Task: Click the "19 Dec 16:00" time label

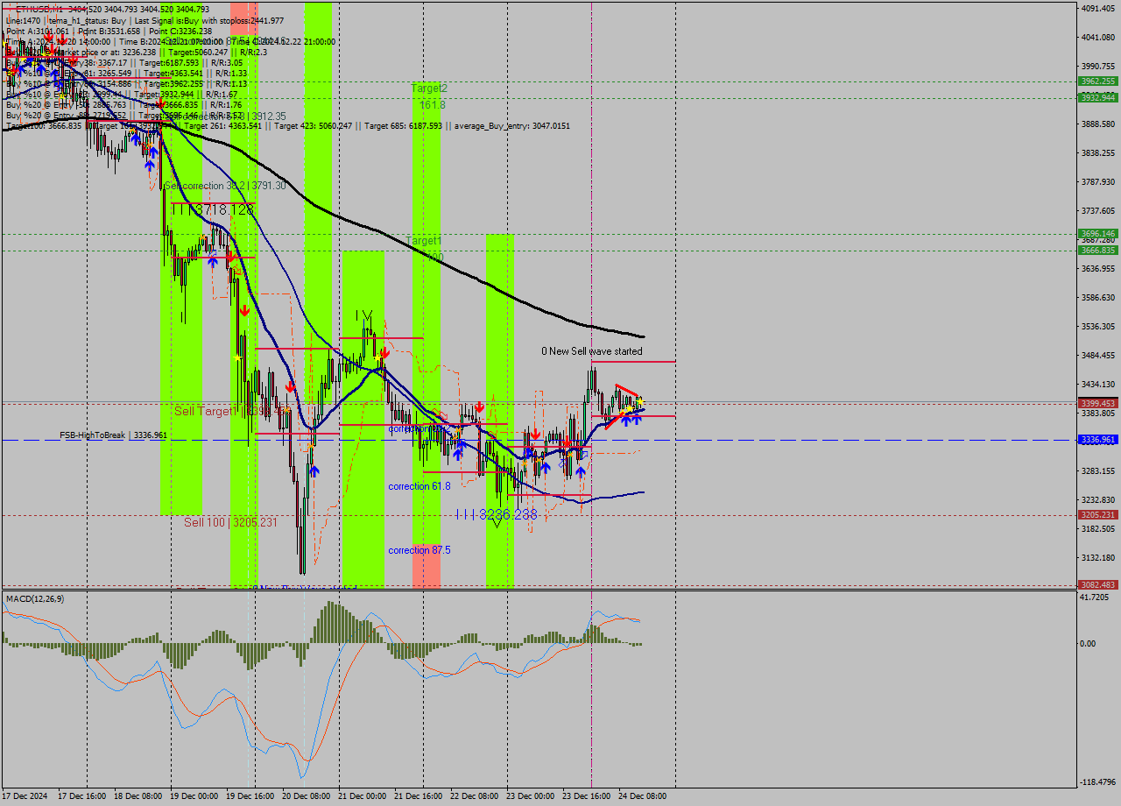Action: [250, 796]
